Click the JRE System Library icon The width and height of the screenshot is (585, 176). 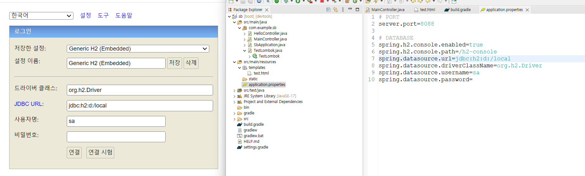click(x=240, y=96)
